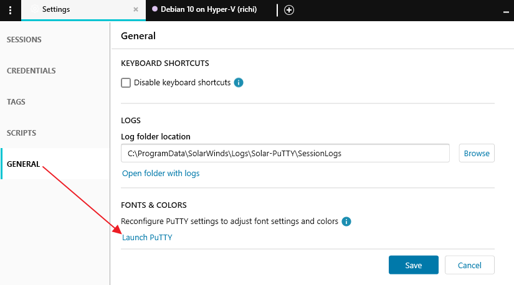Enable Disable keyboard shortcuts checkbox
Screen dimensions: 514x285
click(x=126, y=82)
